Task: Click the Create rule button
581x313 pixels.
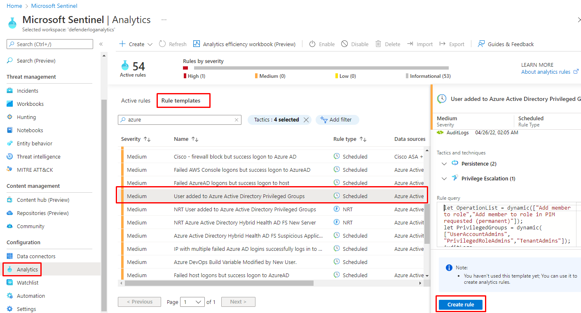Action: (x=460, y=304)
